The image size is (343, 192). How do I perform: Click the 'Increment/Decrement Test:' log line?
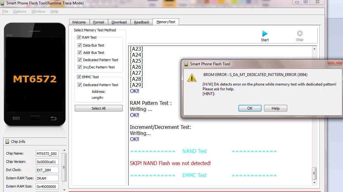click(x=160, y=127)
